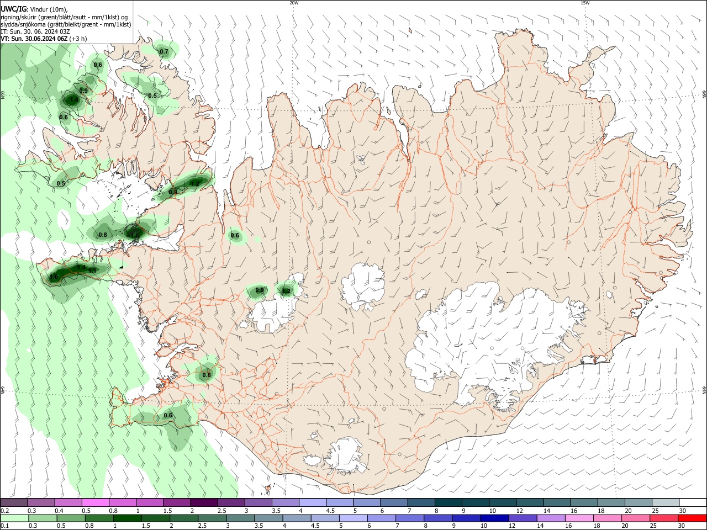Click the 20W longitude label
707x530 pixels.
(x=294, y=3)
